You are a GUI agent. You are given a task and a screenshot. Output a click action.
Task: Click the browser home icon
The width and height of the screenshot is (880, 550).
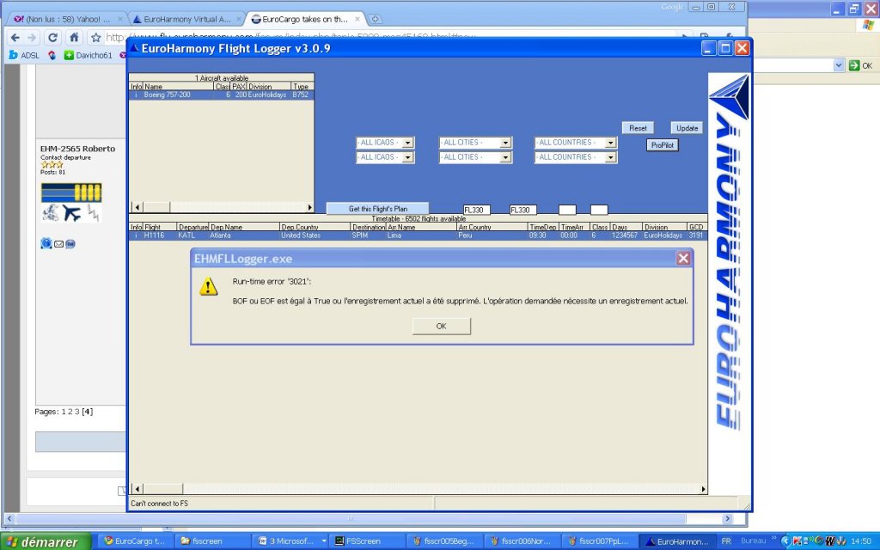pyautogui.click(x=75, y=38)
